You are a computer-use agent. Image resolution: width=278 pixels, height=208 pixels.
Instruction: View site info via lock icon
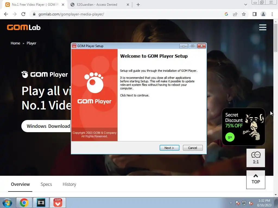click(34, 14)
